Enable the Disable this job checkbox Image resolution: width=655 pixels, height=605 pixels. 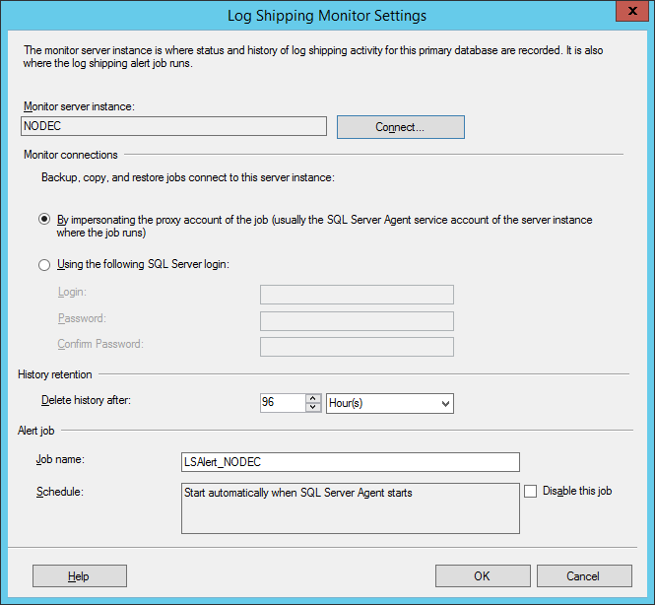(531, 491)
